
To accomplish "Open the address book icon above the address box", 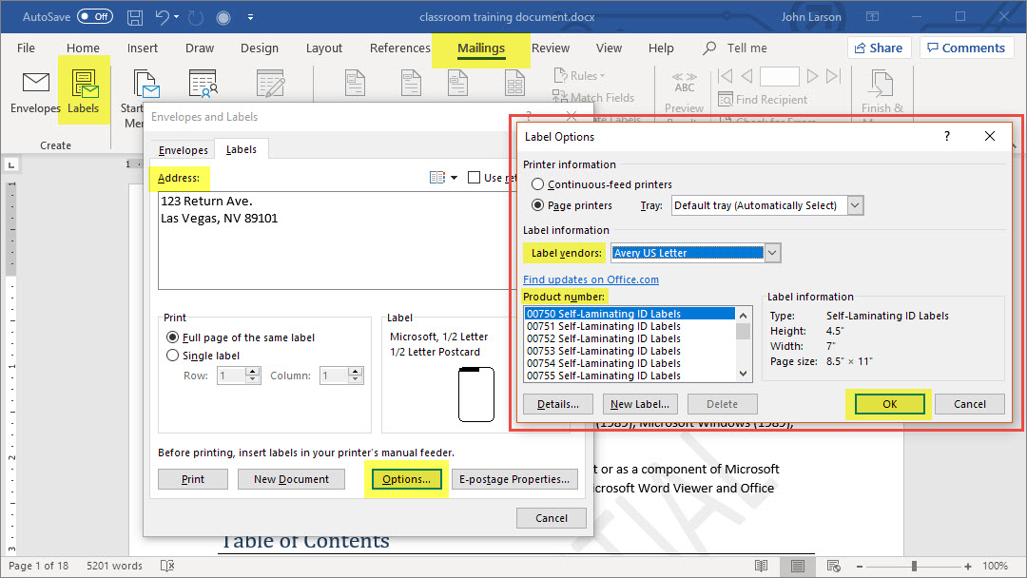I will tap(437, 178).
